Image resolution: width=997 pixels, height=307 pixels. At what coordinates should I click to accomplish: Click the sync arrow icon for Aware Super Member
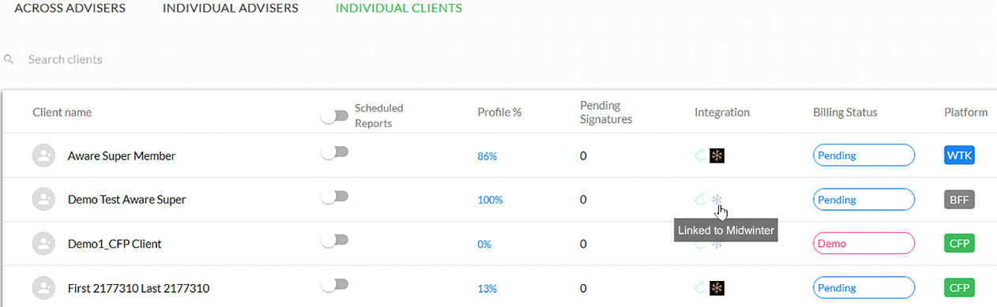[x=699, y=155]
